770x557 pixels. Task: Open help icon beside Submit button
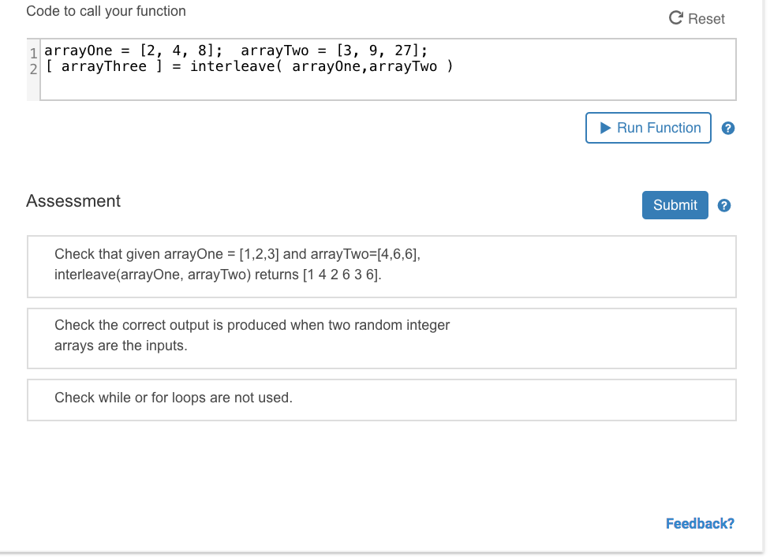[724, 206]
